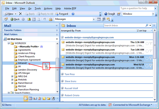The image size is (159, 109).
Task: Open Contacts icon in navigation bar
Action: 35,98
